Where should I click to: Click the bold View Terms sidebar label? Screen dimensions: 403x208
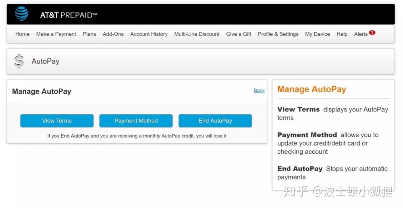point(298,109)
